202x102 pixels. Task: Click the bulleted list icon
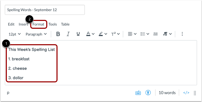[x=143, y=34]
